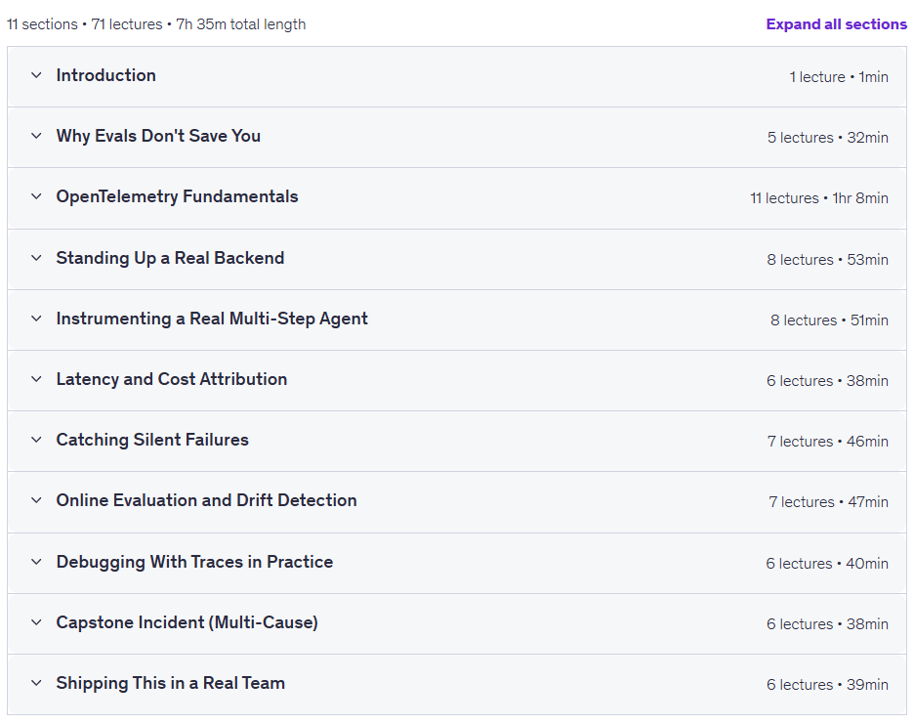
Task: Click the chevron for Standing Up a Real Backend
Action: 36,258
